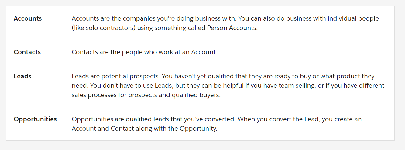This screenshot has width=405, height=150.
Task: Click the text Account and Contact along with the Opportunity
Action: [144, 129]
